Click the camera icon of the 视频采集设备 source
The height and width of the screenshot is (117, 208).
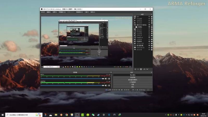[x=135, y=48]
